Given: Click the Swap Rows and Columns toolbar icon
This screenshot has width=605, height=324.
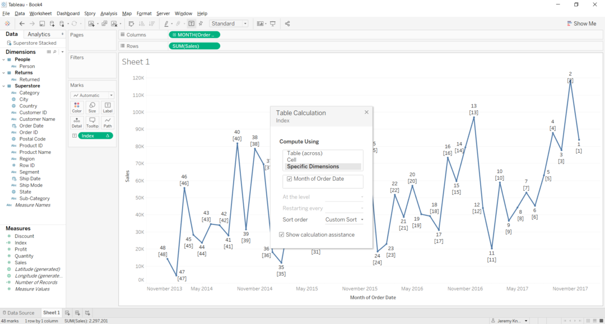Looking at the screenshot, I should (x=131, y=24).
